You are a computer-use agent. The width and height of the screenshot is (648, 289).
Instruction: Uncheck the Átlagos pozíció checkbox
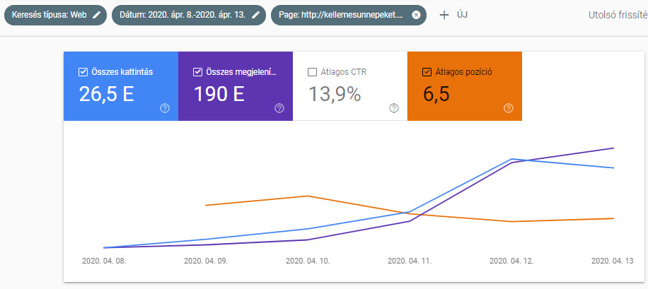(x=427, y=71)
